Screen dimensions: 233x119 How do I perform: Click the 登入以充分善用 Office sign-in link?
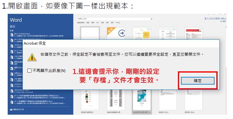(x=215, y=18)
